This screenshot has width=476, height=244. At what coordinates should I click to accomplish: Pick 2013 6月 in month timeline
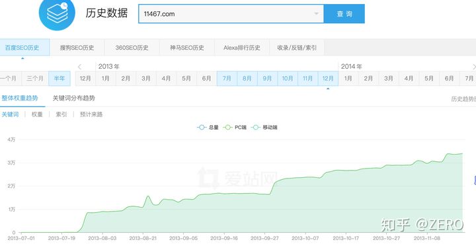coord(207,79)
